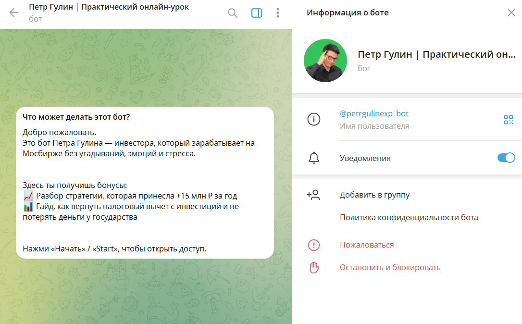522x324 pixels.
Task: Click the @petrgulinexp_bot username link
Action: click(374, 114)
